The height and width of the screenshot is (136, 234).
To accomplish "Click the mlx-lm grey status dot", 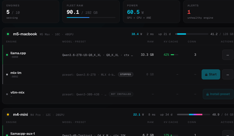I will [x=7, y=74].
